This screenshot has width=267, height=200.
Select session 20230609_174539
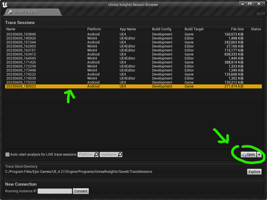133,78
